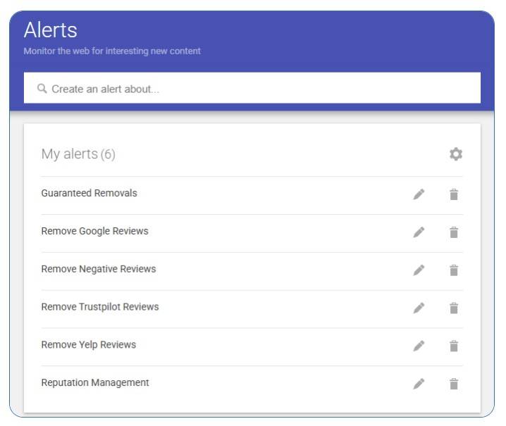Select the Remove Trustpilot Reviews alert name

[100, 307]
